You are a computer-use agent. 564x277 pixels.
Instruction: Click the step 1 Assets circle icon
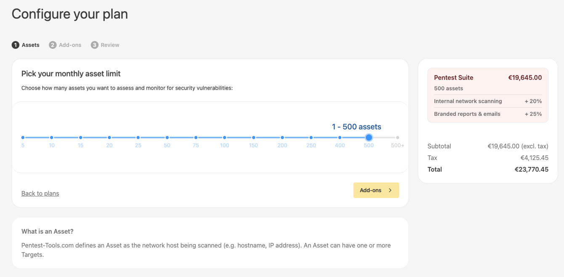(16, 45)
